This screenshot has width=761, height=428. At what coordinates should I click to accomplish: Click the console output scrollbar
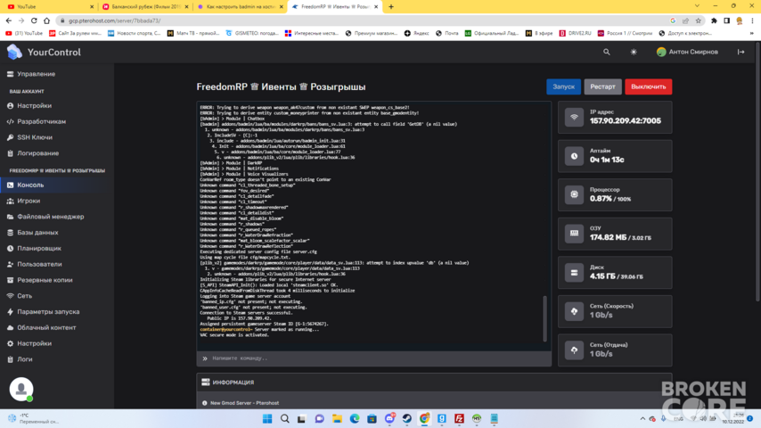(x=544, y=318)
